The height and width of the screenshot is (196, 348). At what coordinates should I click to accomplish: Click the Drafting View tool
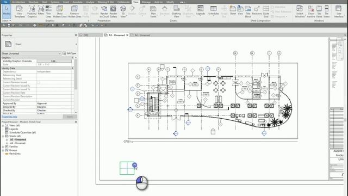[x=176, y=11]
